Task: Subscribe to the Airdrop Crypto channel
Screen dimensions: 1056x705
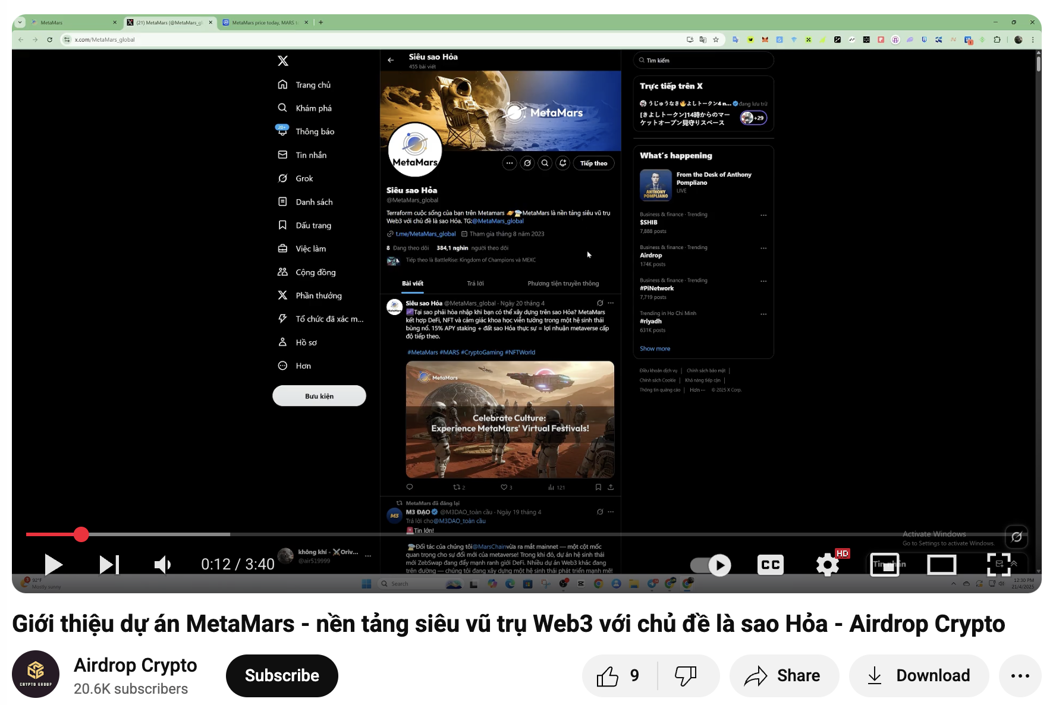Action: click(x=282, y=675)
